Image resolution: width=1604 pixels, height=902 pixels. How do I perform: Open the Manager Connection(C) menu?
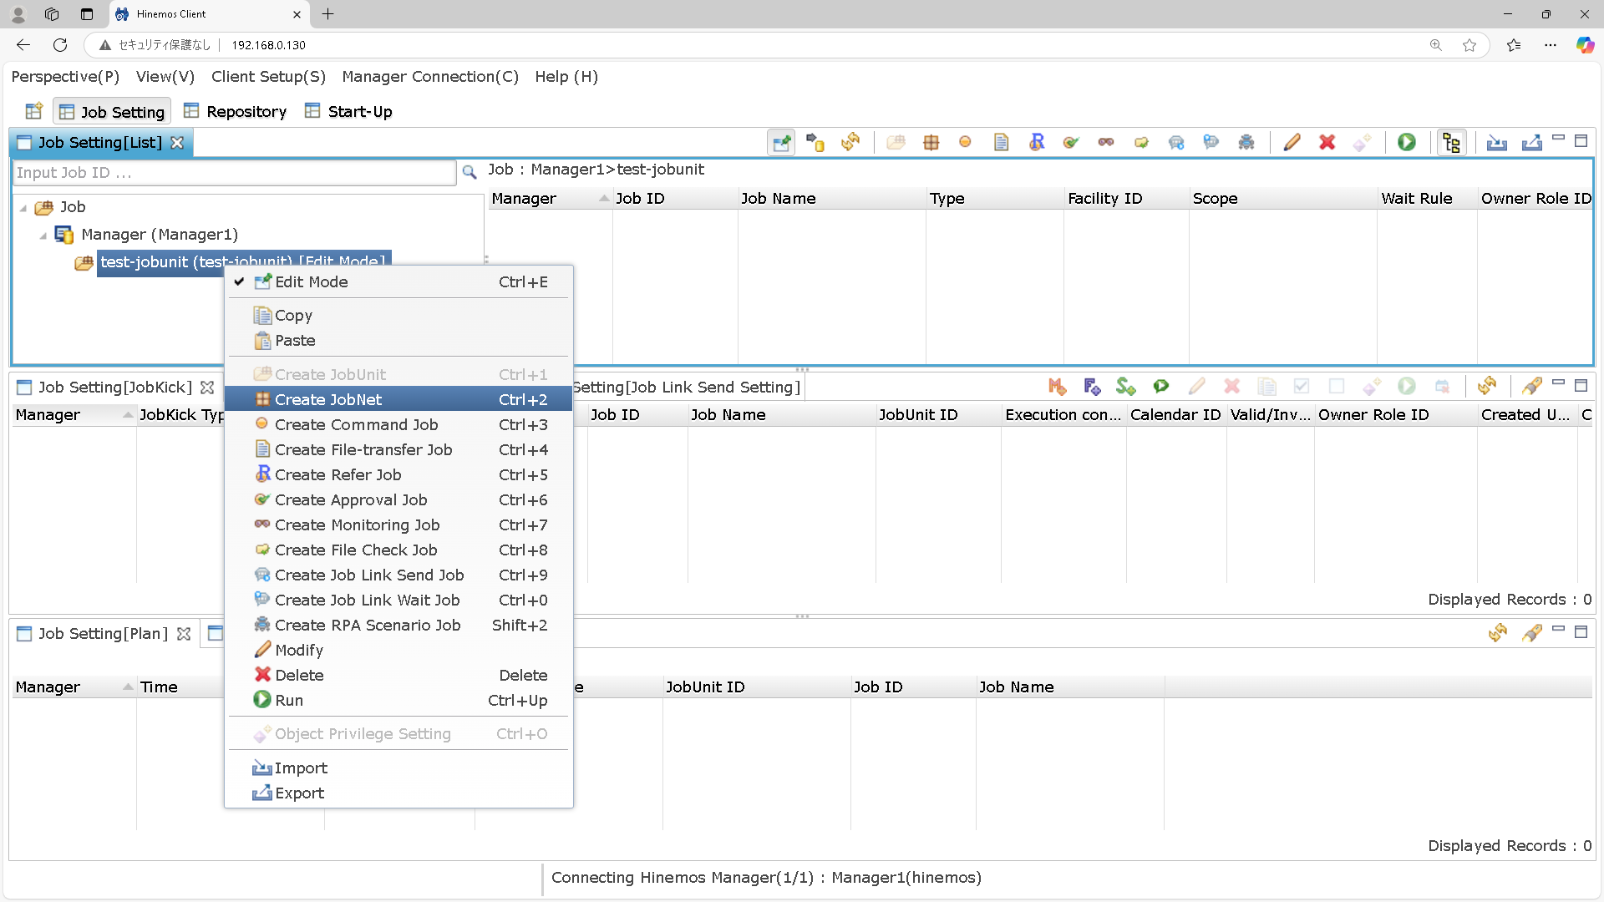(x=430, y=77)
